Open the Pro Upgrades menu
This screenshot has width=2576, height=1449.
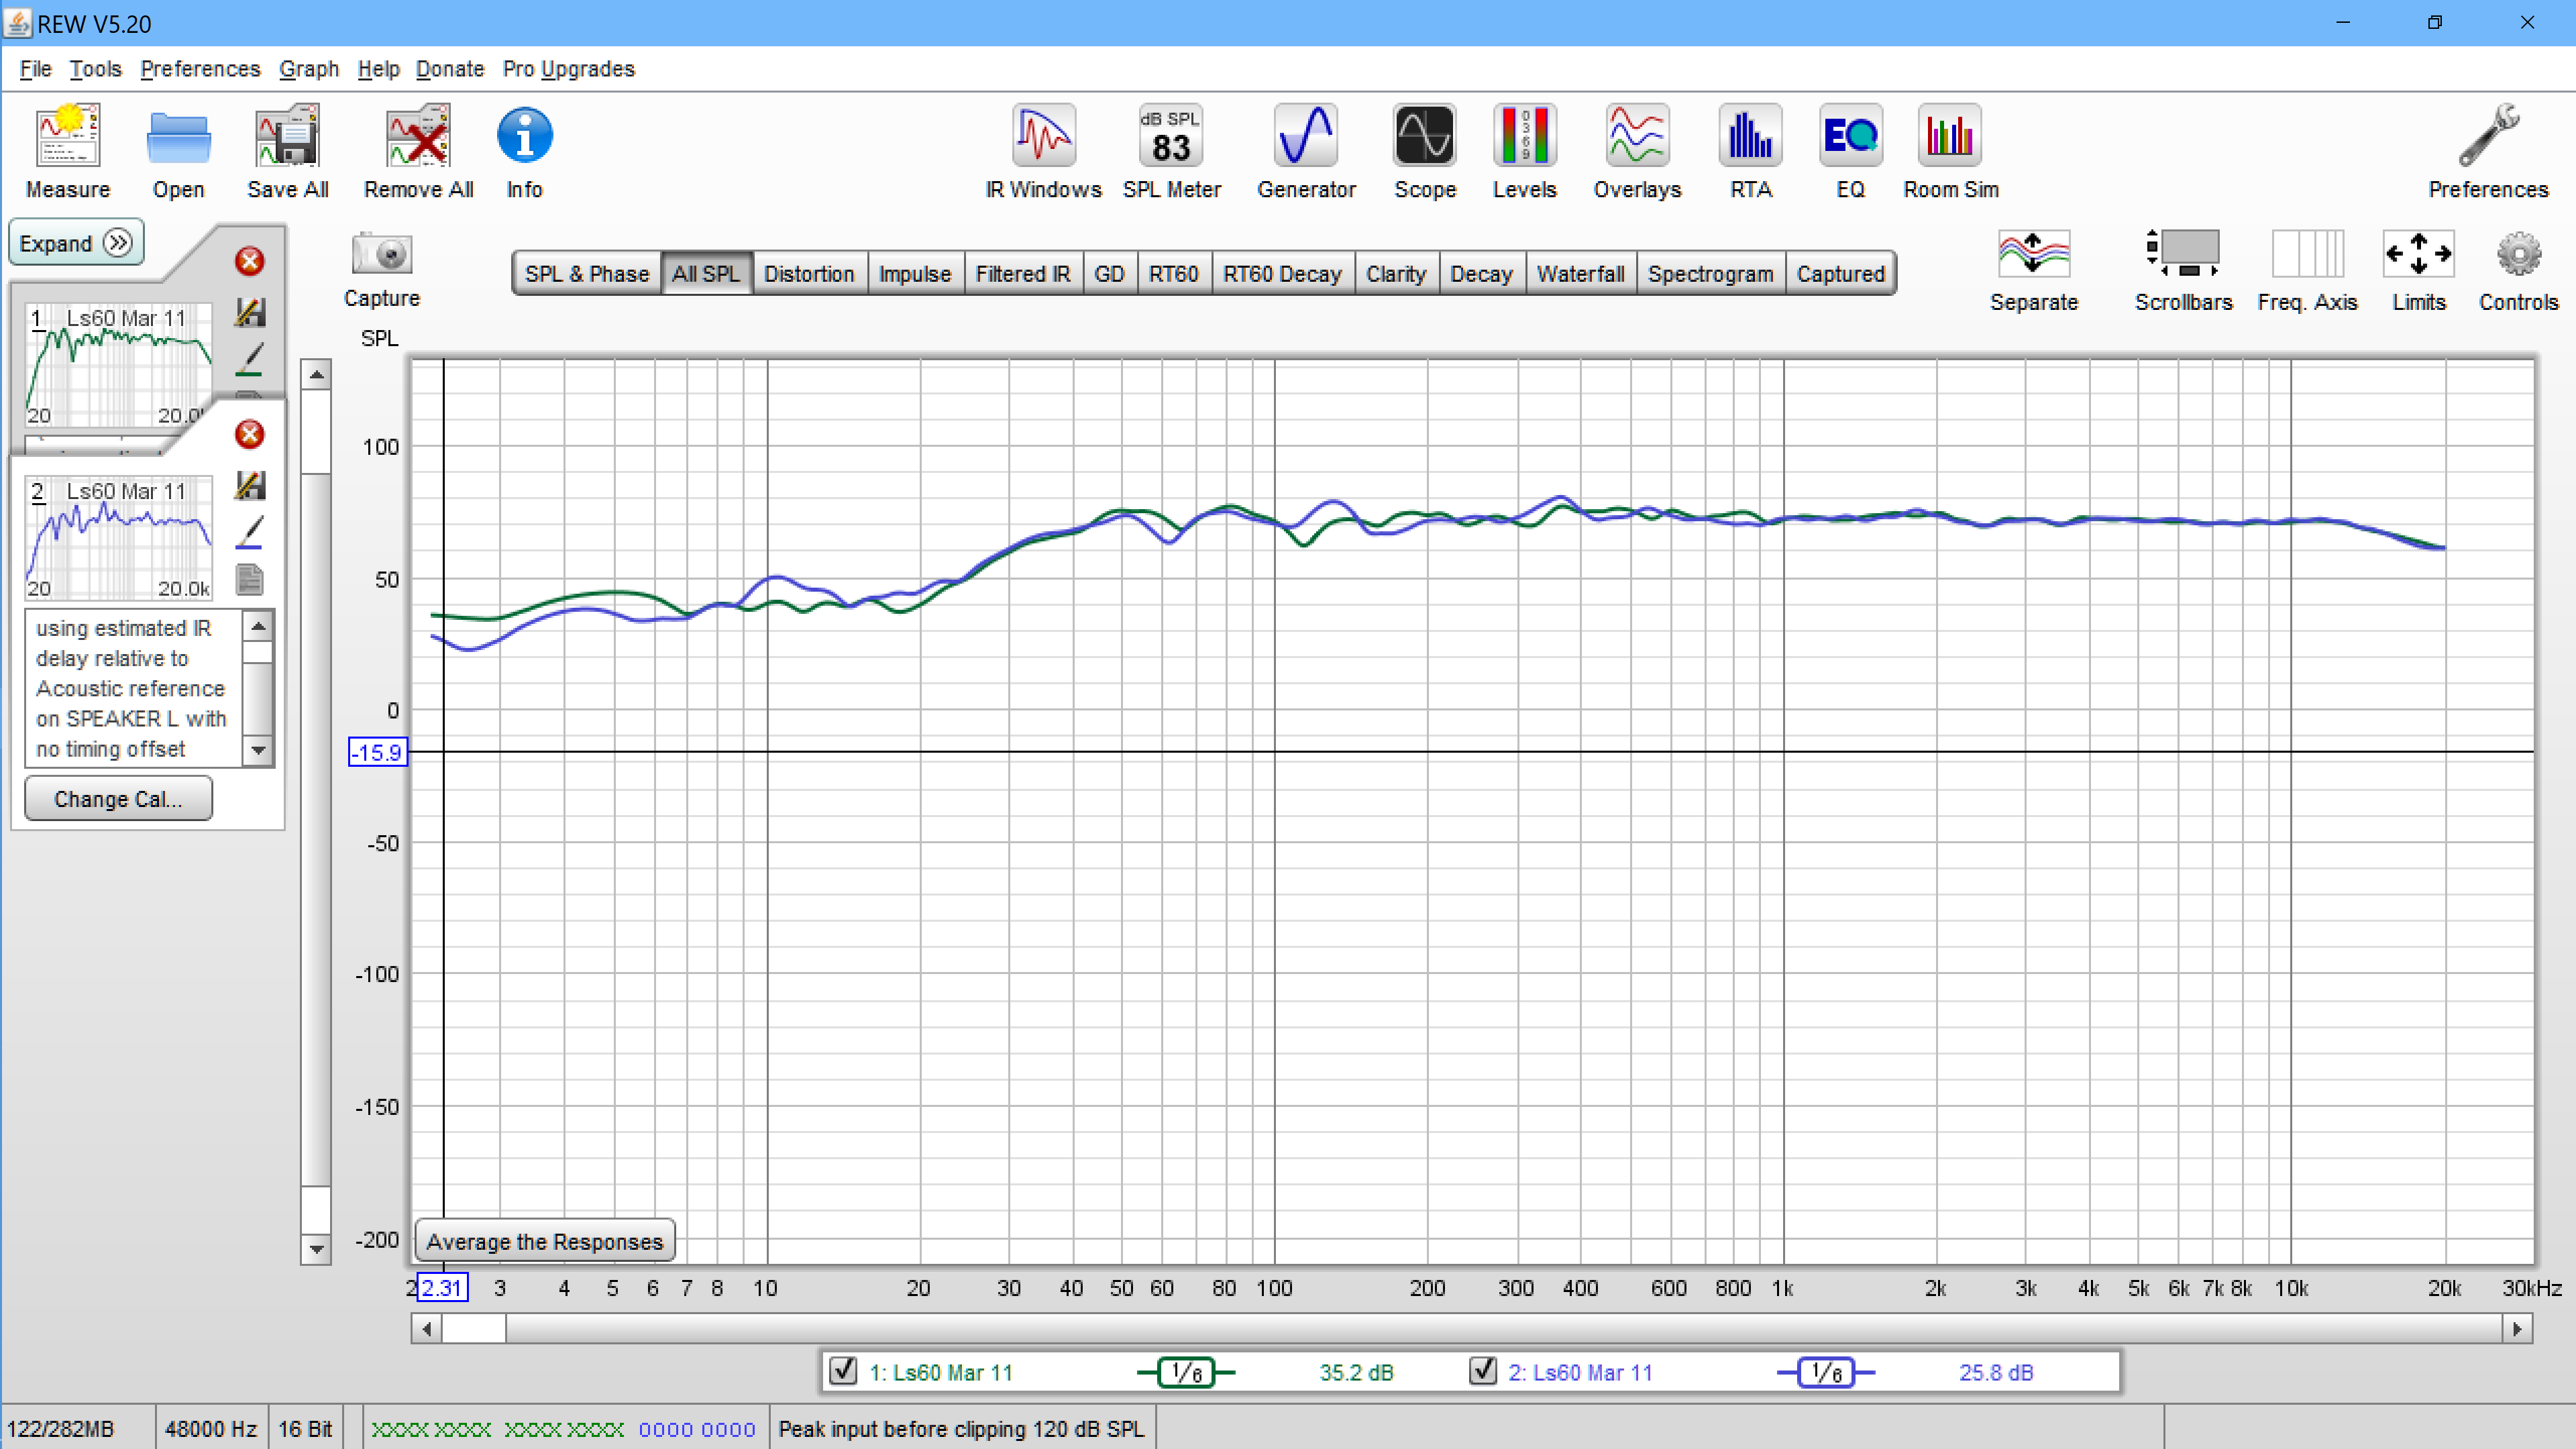(568, 69)
